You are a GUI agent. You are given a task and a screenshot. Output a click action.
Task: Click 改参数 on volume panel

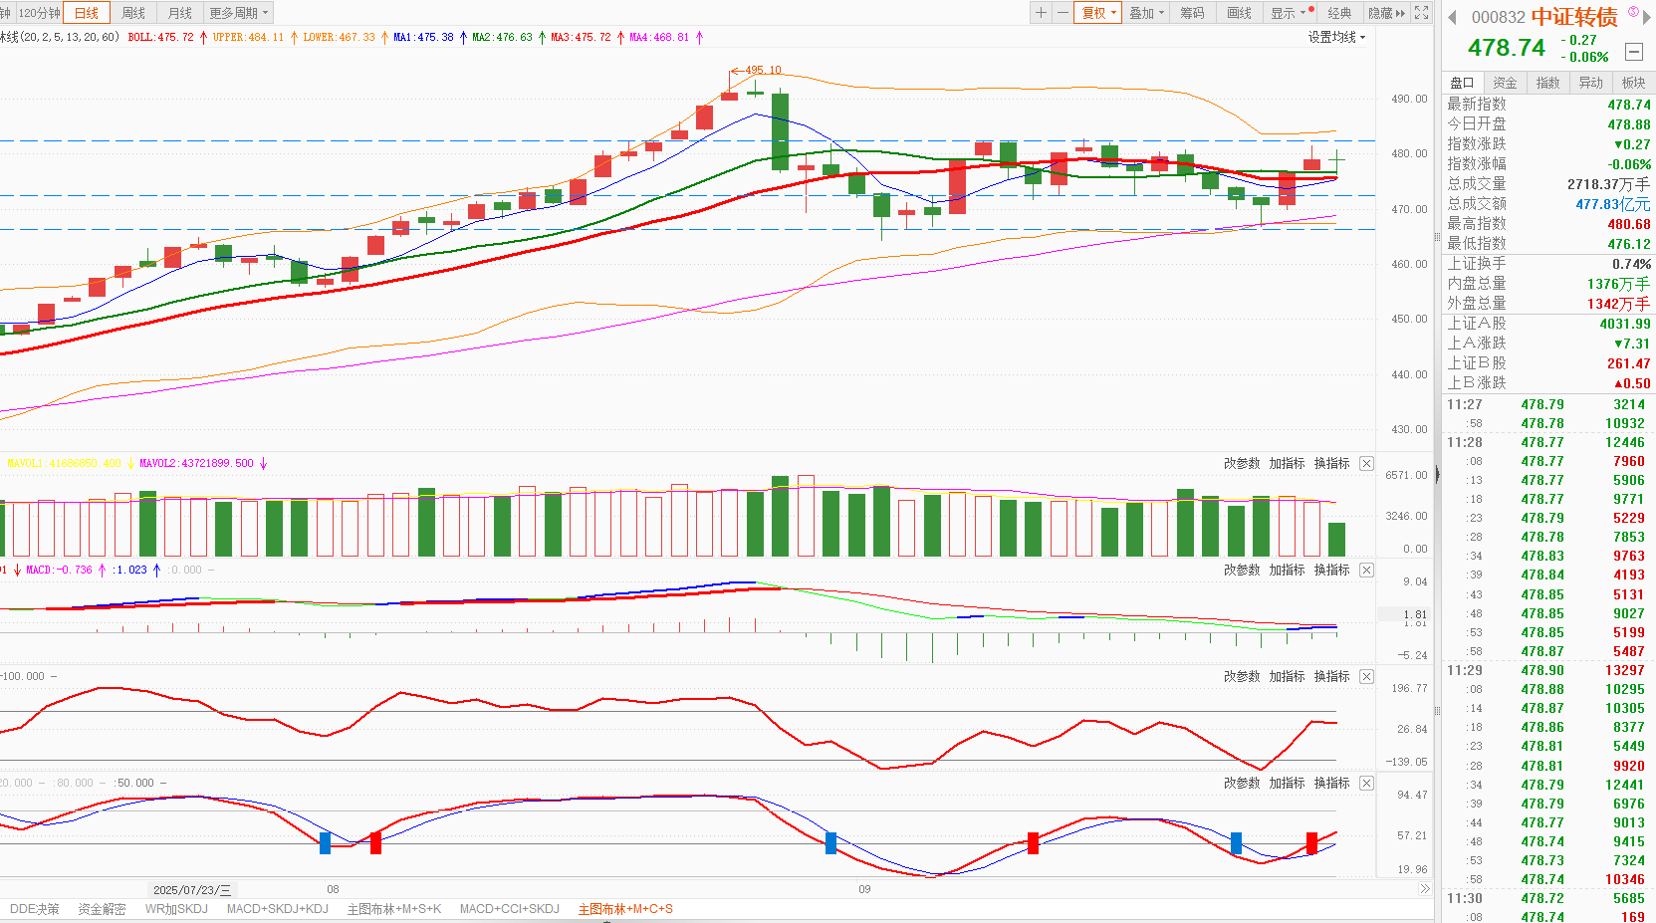pyautogui.click(x=1242, y=464)
